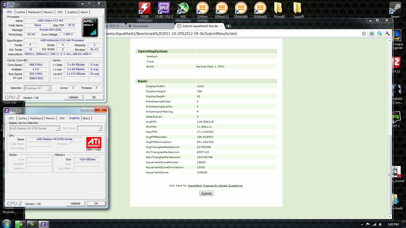Click the Skype extension icon in Chrome
Screen dimensions: 406x228
pos(380,33)
